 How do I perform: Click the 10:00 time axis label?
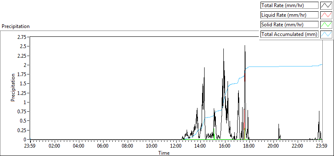152,146
